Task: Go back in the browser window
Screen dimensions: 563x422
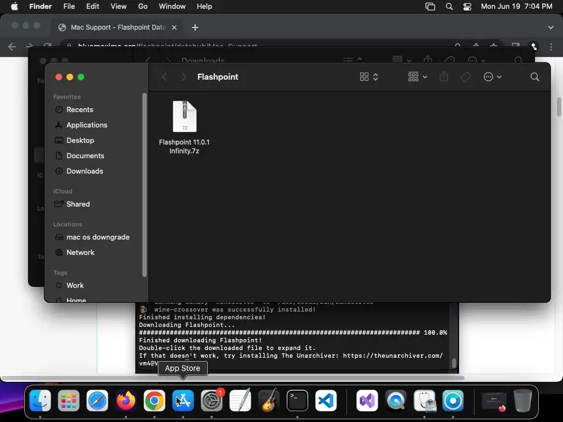Action: (x=12, y=46)
